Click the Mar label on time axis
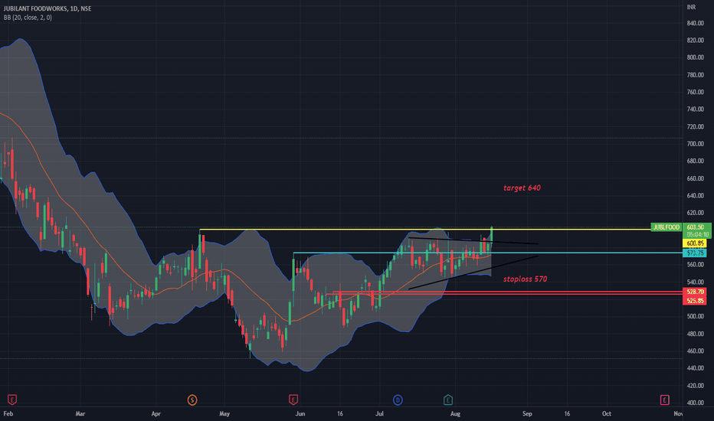This screenshot has width=714, height=421. [x=80, y=413]
